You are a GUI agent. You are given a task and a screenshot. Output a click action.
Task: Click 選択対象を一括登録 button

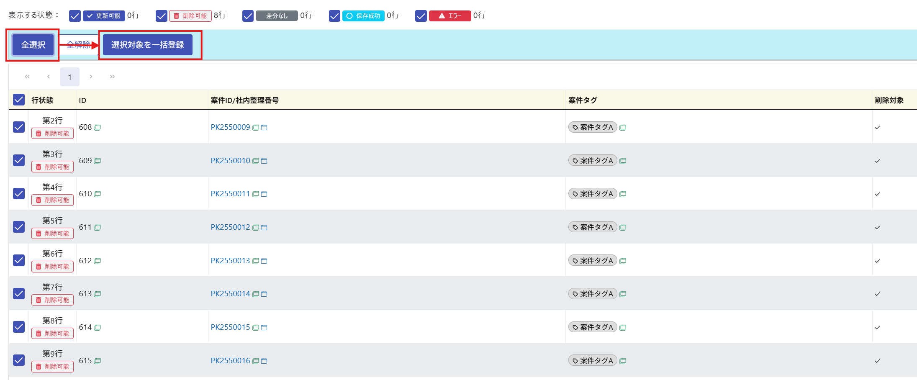click(x=147, y=45)
